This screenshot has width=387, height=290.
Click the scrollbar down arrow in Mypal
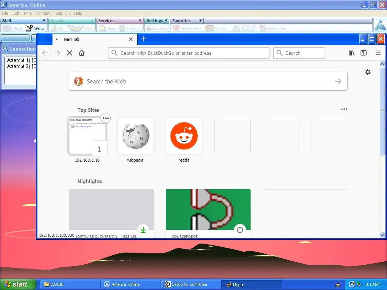(x=382, y=235)
